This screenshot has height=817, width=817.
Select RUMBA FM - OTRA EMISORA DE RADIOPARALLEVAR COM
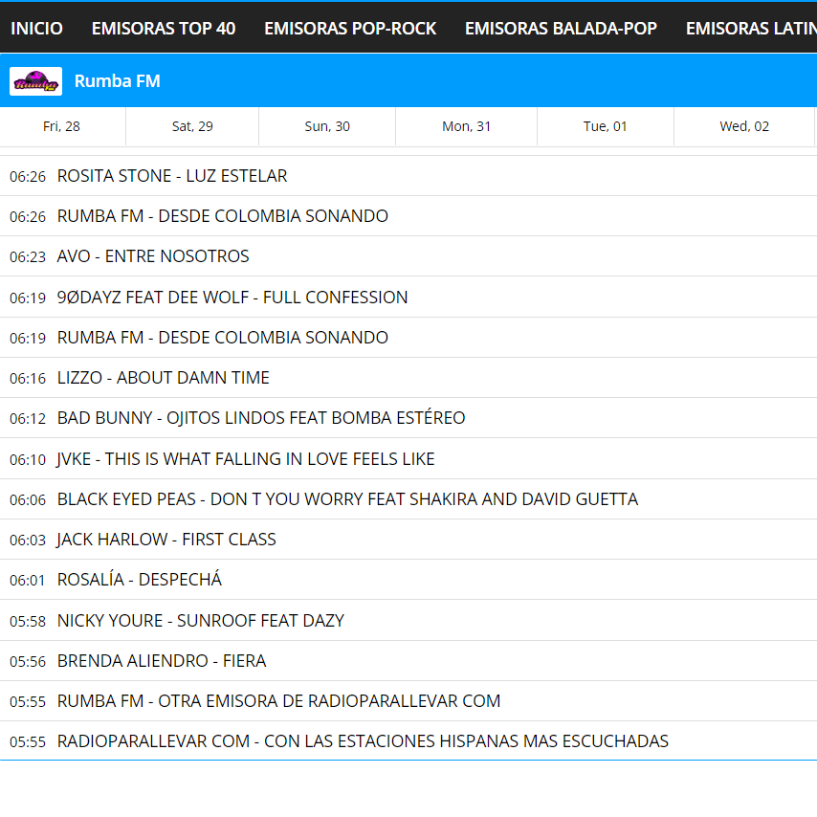pyautogui.click(x=408, y=701)
